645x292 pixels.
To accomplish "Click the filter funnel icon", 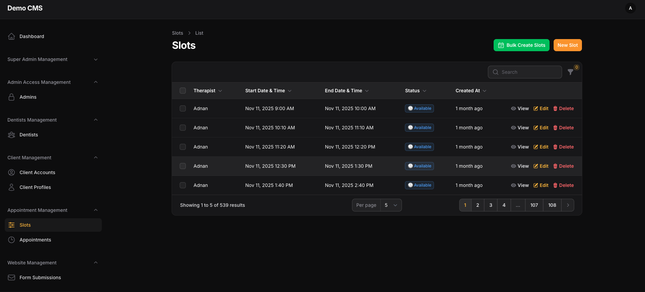I will [x=570, y=72].
